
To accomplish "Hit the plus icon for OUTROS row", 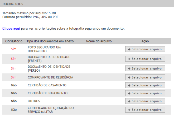I will pyautogui.click(x=129, y=101).
